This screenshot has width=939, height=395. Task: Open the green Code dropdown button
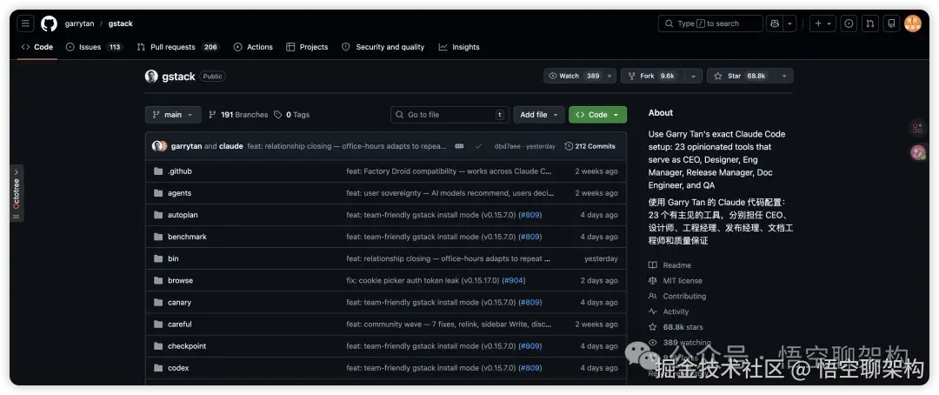pyautogui.click(x=597, y=115)
